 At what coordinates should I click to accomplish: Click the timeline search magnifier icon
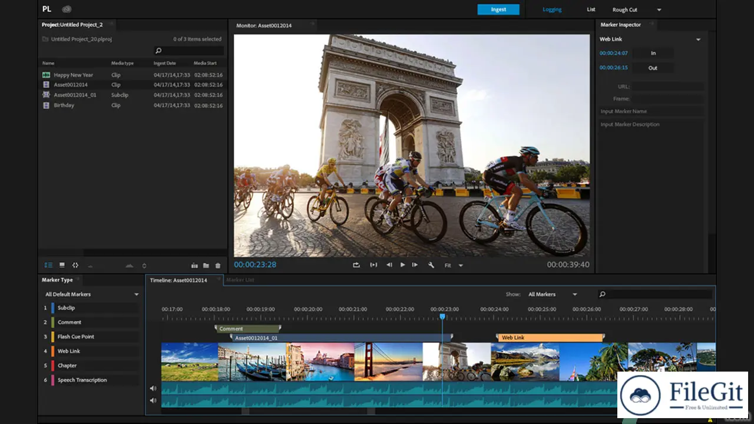(602, 294)
